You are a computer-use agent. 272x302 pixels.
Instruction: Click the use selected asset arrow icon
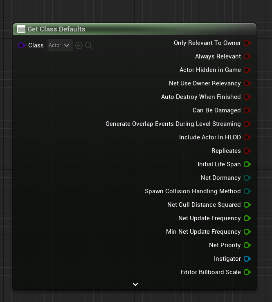[x=79, y=45]
